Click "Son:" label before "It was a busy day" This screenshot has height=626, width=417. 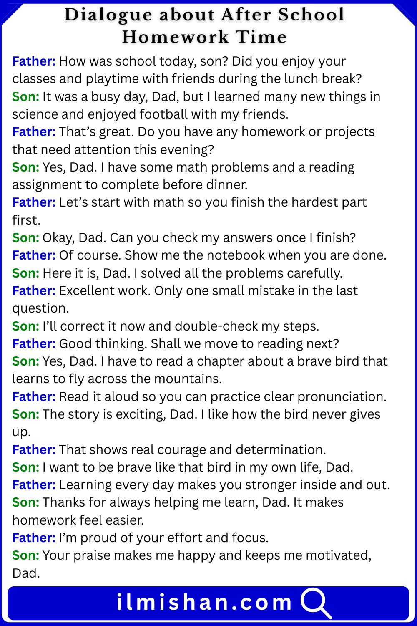(x=25, y=97)
